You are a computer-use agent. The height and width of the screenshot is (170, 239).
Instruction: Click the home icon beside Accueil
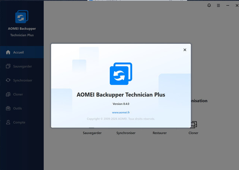(x=8, y=52)
